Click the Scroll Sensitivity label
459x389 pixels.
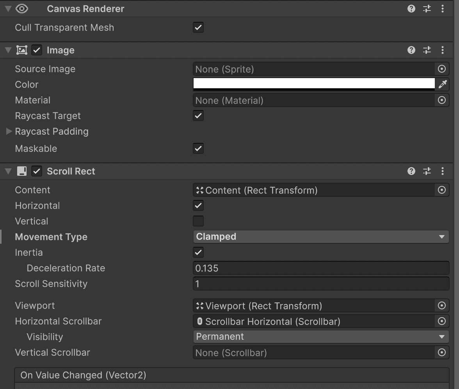tap(51, 284)
